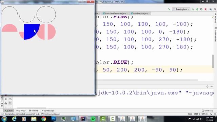Stop the running program with the red square
Screen dimensions: 217x122
[x=206, y=9]
